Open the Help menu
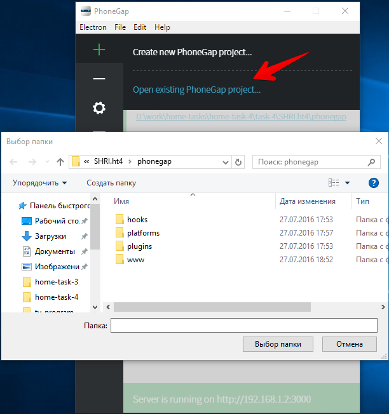Viewport: 389px width, 414px height. pos(162,27)
